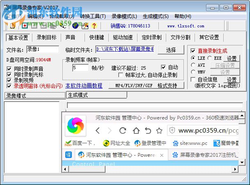
Task: Click the back arrow in the browser preview
Action: (x=98, y=131)
